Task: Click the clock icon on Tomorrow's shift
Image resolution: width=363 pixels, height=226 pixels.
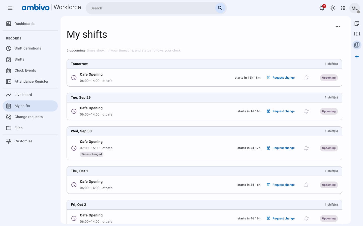Action: coord(74,78)
